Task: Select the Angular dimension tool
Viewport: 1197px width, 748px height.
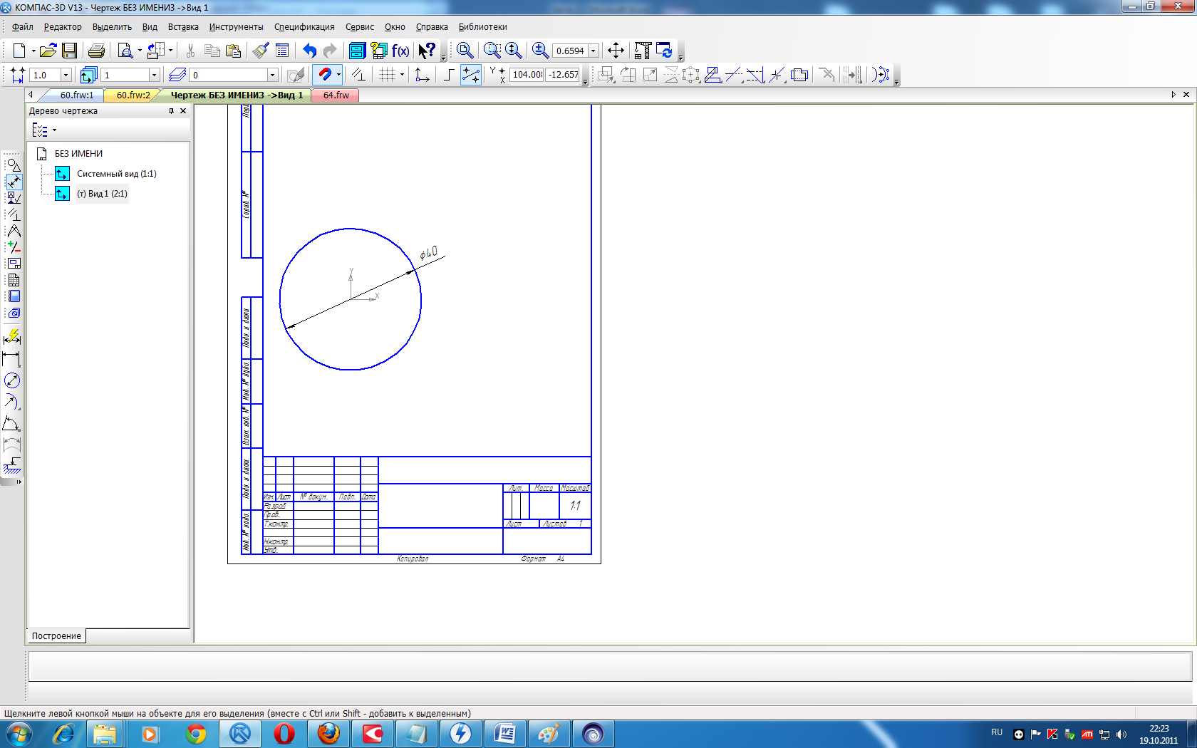Action: pyautogui.click(x=12, y=424)
